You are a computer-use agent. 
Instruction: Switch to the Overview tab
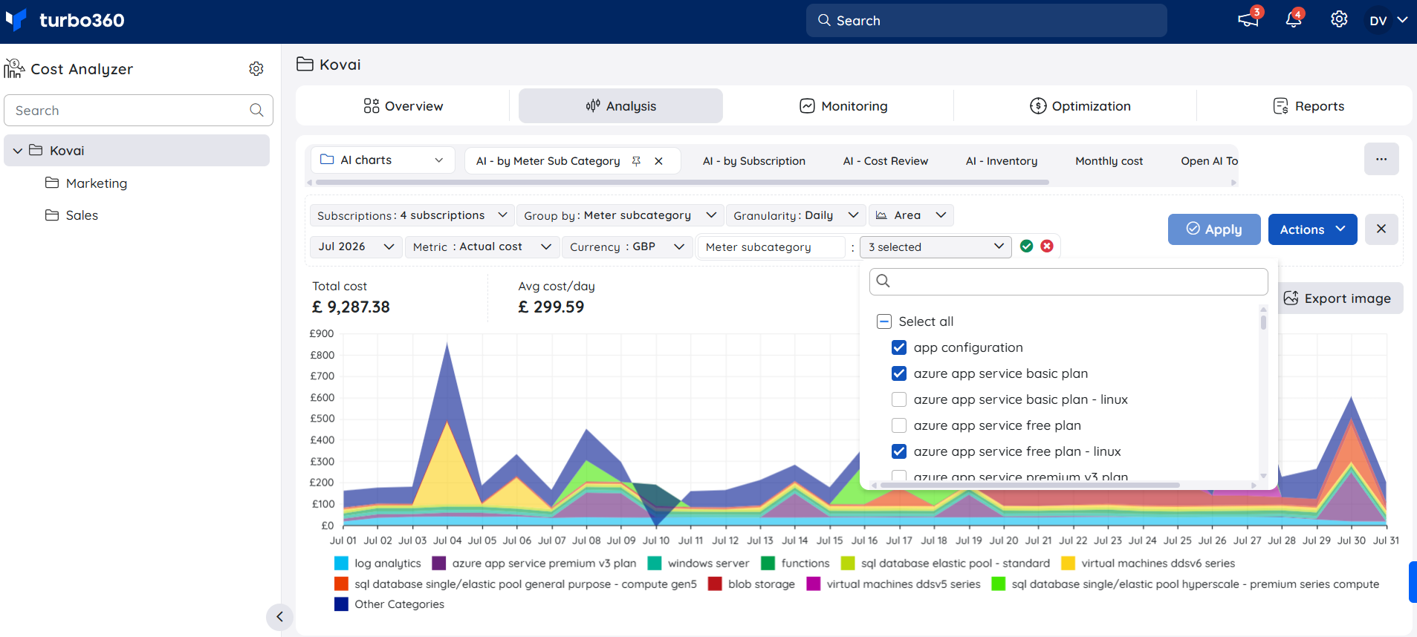click(403, 106)
